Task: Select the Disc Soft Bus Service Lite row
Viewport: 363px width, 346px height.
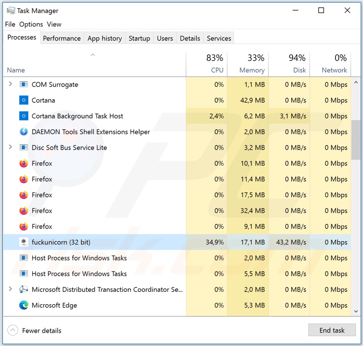Action: tap(177, 147)
